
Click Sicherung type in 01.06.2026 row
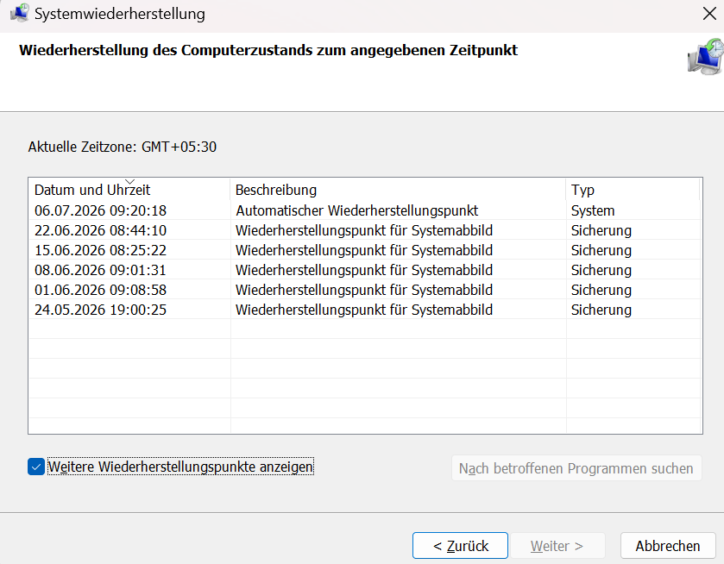(x=601, y=290)
